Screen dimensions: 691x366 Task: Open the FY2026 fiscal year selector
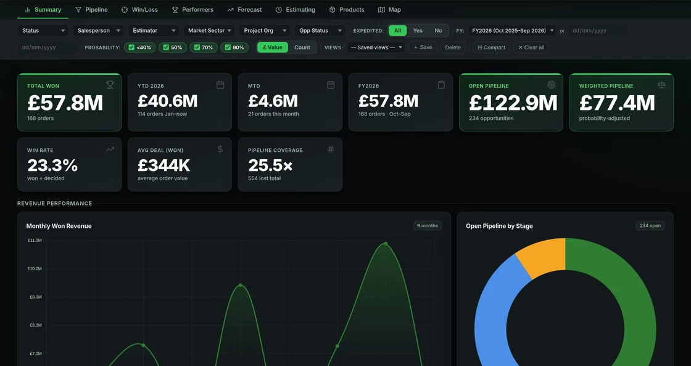(x=512, y=30)
